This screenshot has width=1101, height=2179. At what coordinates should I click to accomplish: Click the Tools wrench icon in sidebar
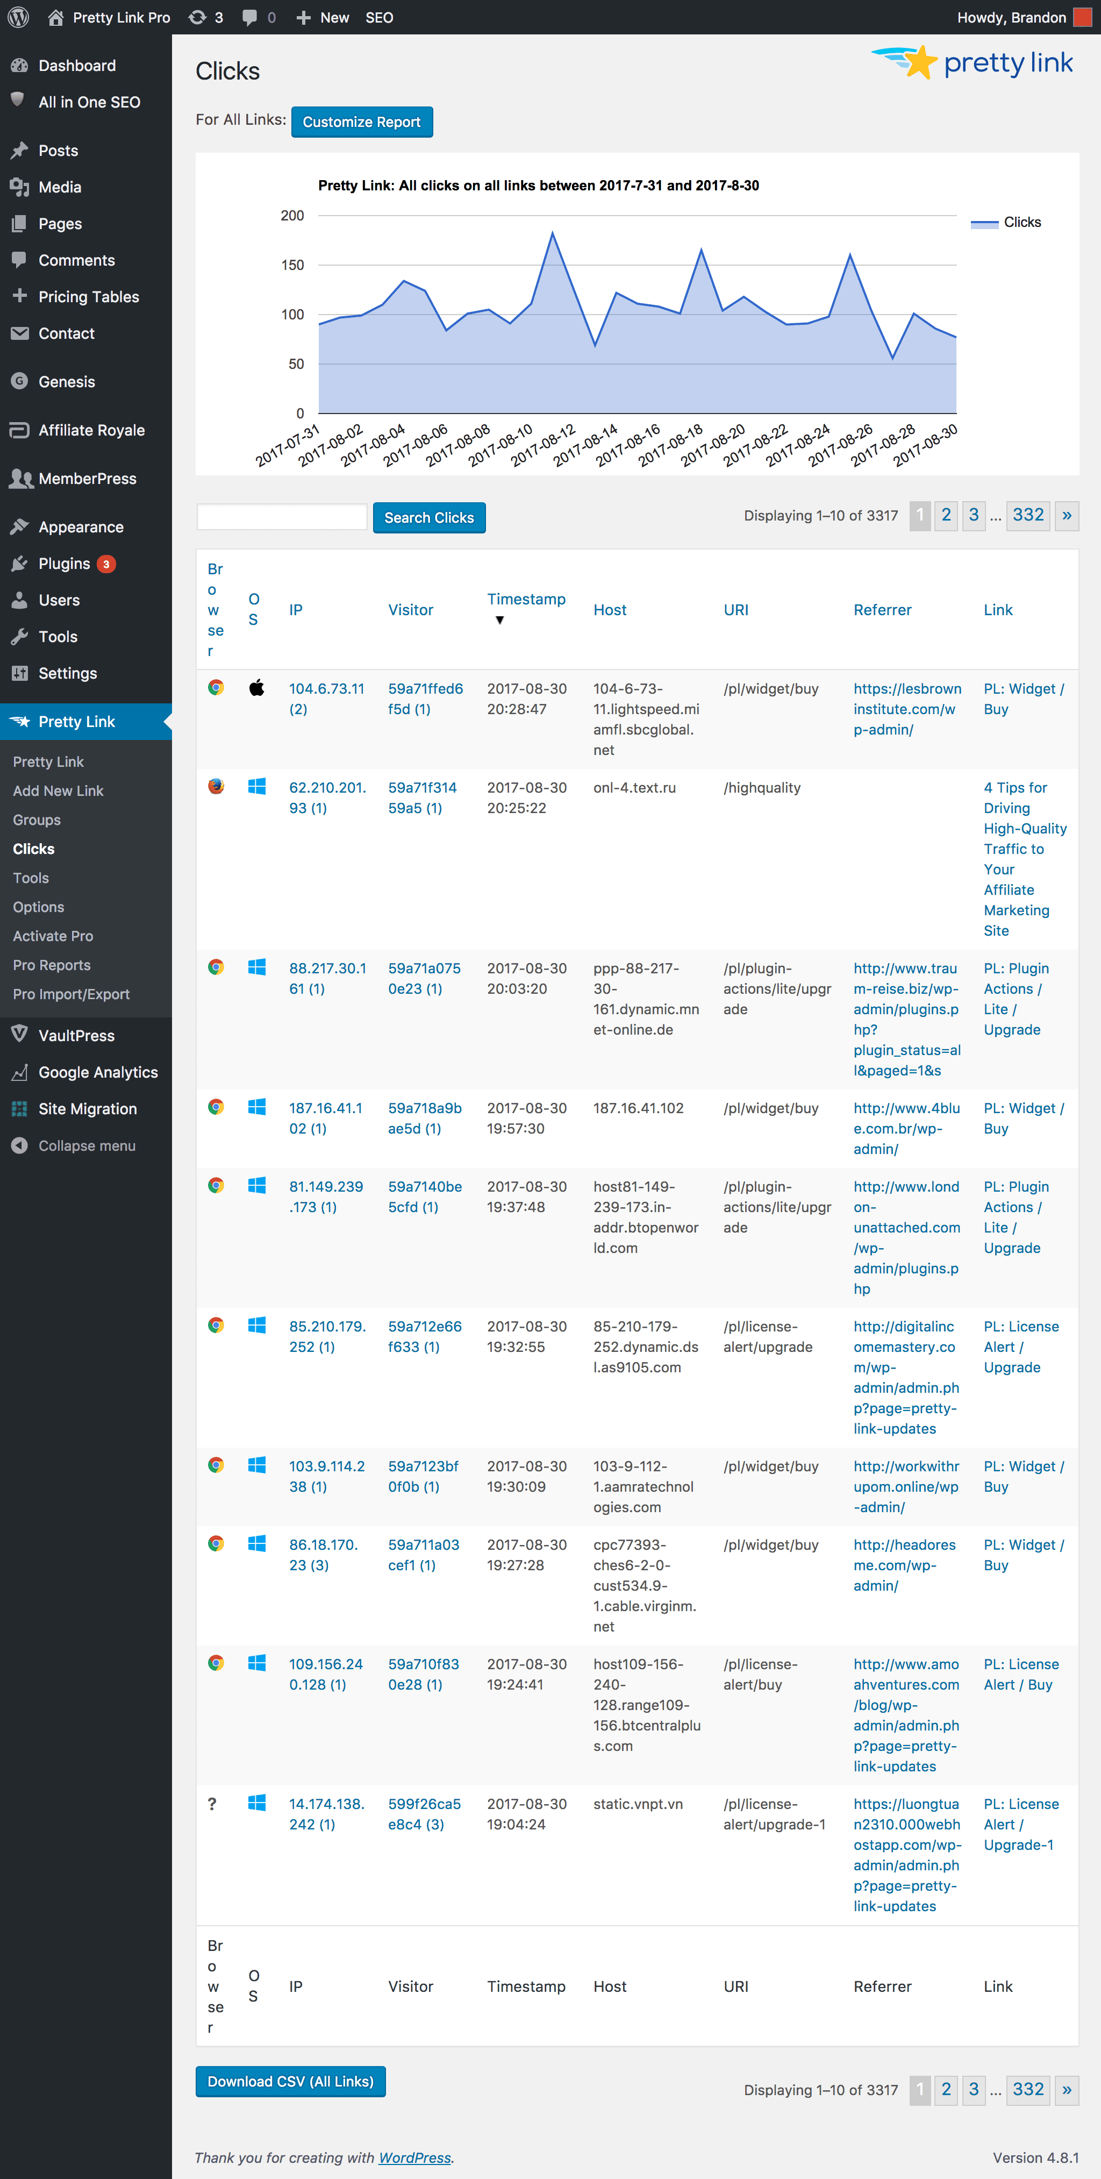(19, 636)
